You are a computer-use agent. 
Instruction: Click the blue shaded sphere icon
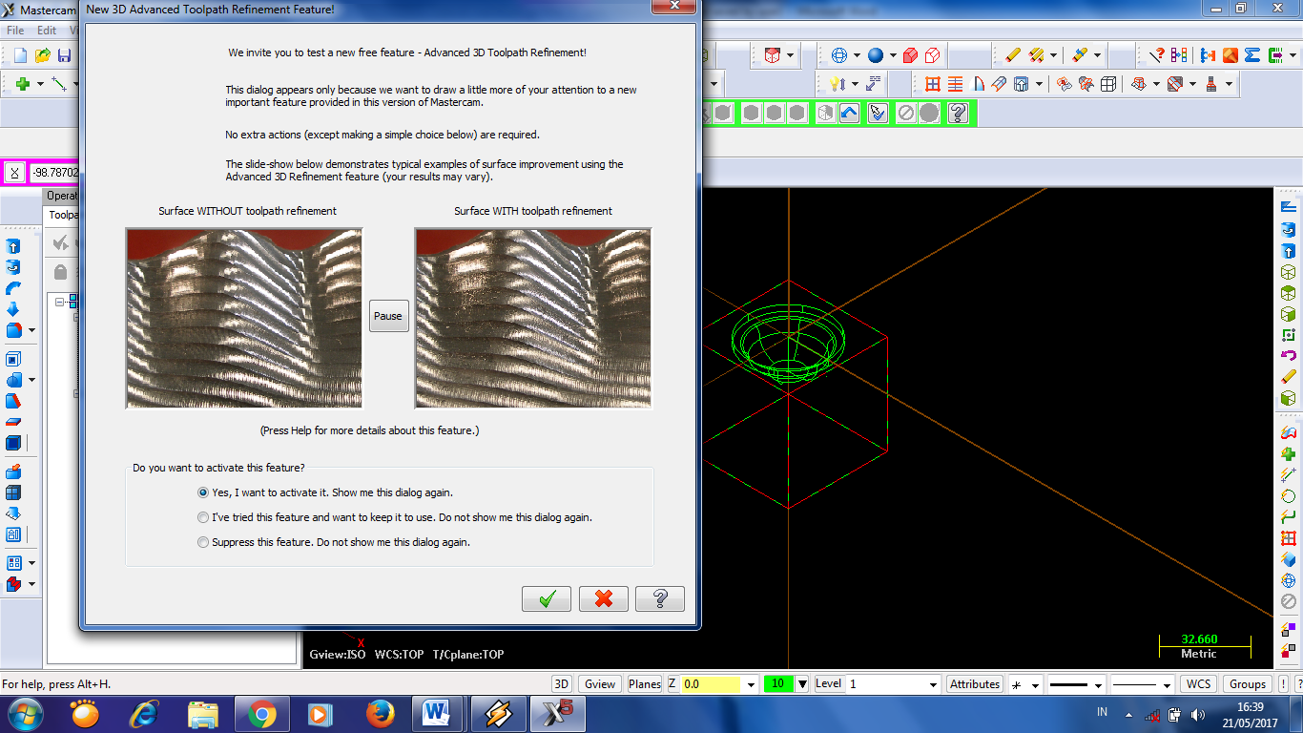tap(876, 55)
